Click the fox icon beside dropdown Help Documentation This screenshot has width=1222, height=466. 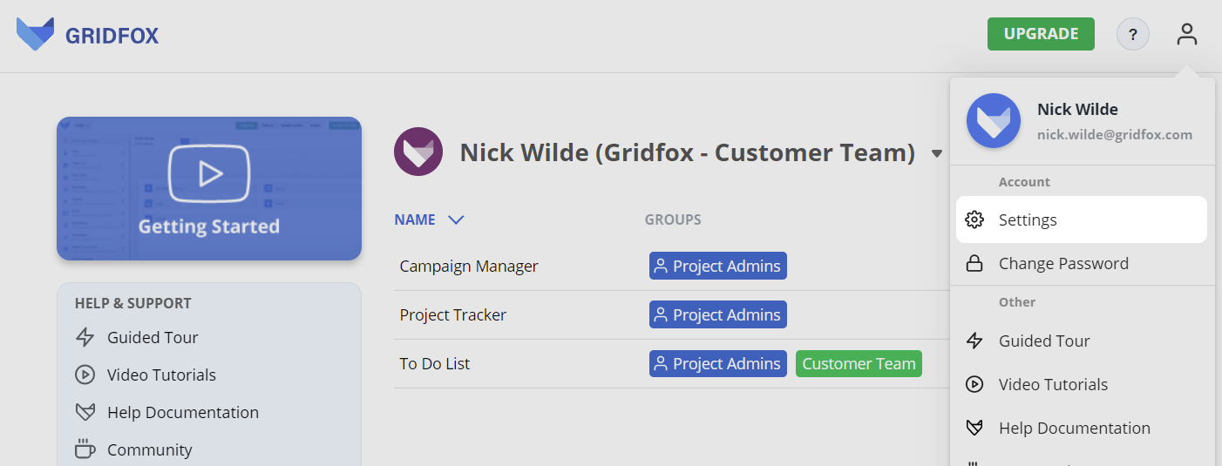coord(975,428)
